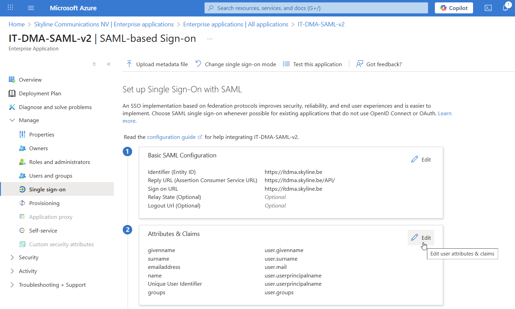Click the Application proxy icon
This screenshot has width=515, height=309.
(22, 217)
